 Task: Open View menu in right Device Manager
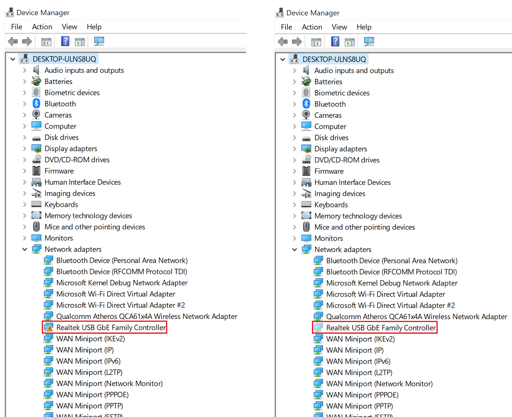click(x=340, y=27)
